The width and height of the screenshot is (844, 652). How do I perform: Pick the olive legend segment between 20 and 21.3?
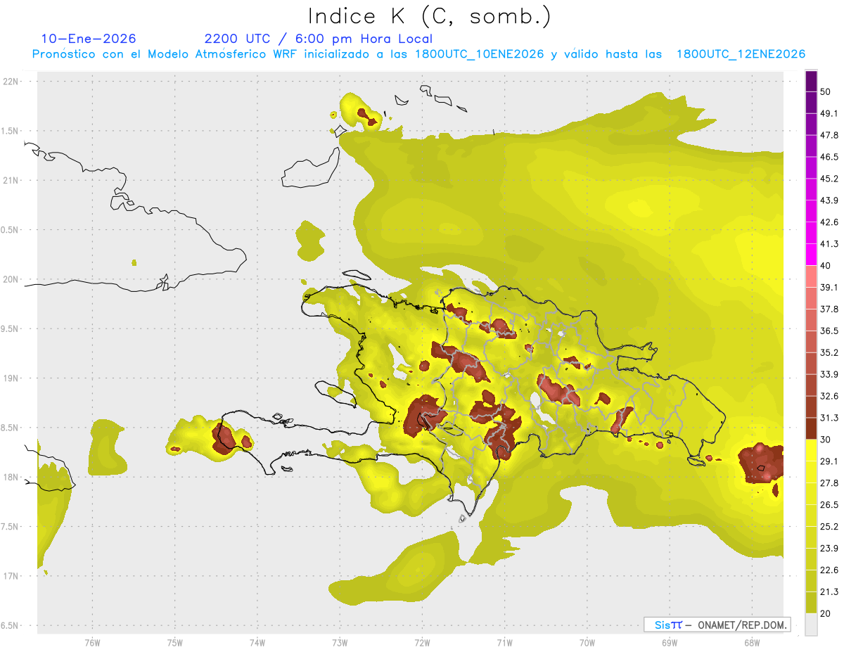[811, 602]
